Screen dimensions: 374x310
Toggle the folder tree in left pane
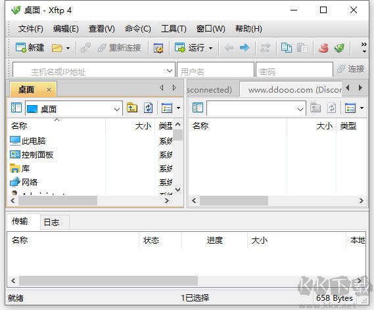[16, 108]
